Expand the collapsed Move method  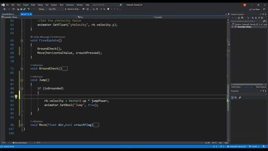tap(22, 125)
